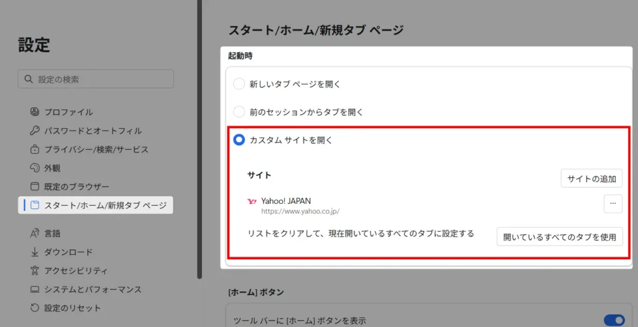Click the 設定 title in sidebar
Viewport: 638px width, 327px height.
34,45
